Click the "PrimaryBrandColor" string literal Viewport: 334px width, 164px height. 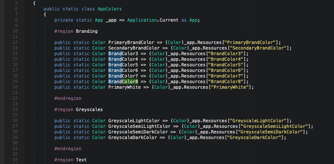250,42
